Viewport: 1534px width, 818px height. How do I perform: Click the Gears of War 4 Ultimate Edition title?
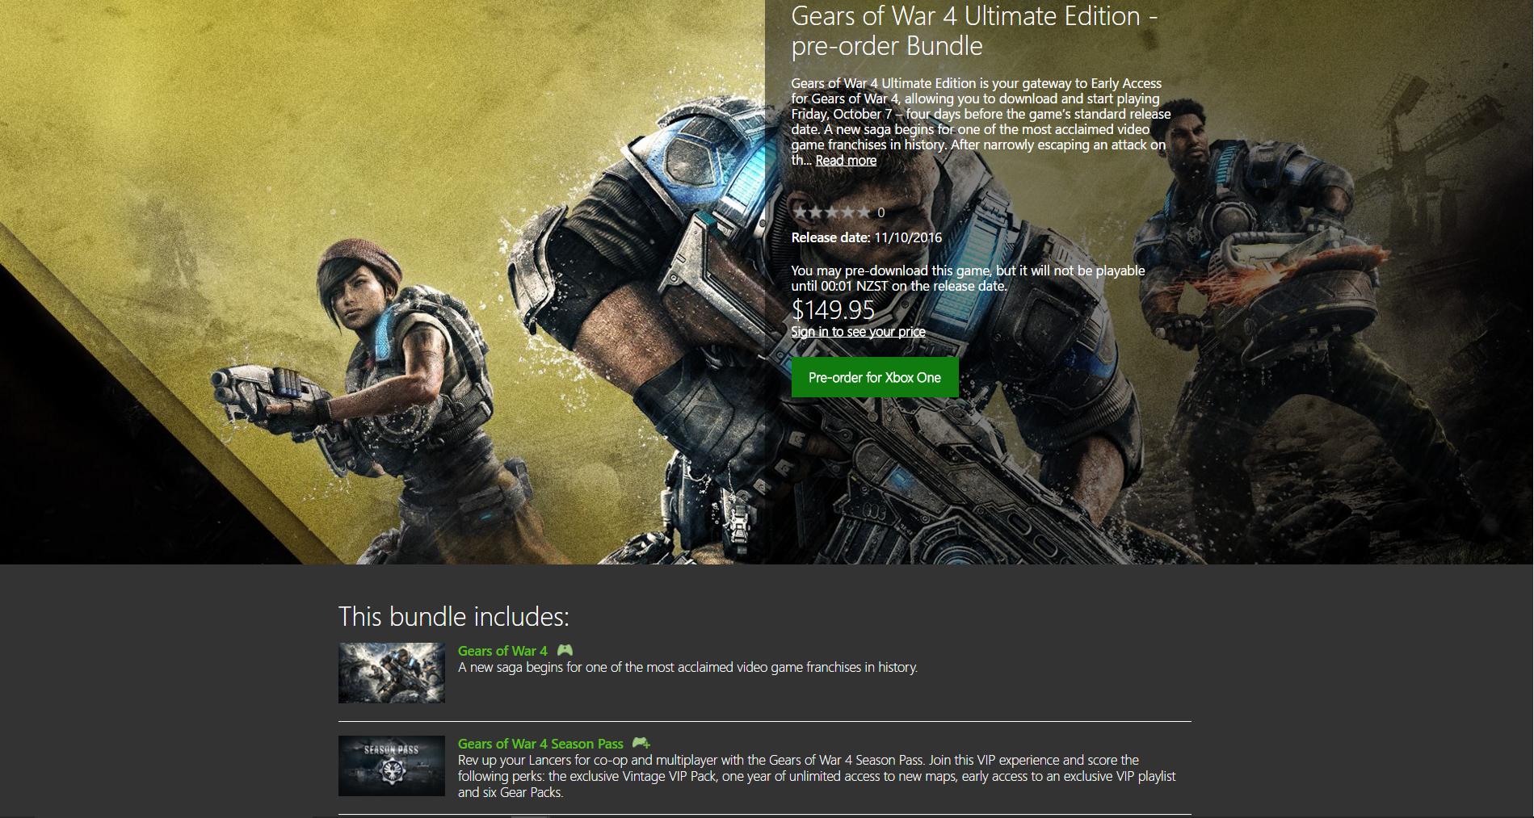click(x=975, y=30)
